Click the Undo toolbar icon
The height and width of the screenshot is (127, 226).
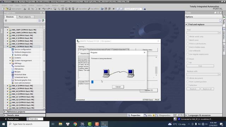43,9
